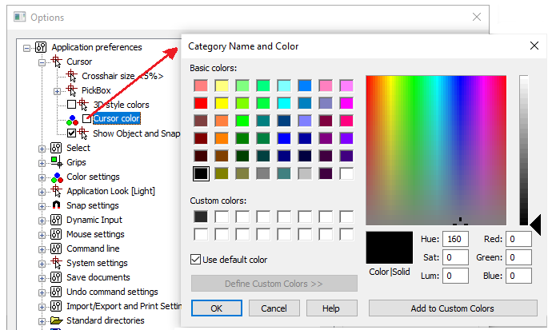552x330 pixels.
Task: Toggle the 3D style colors checkbox
Action: [71, 105]
